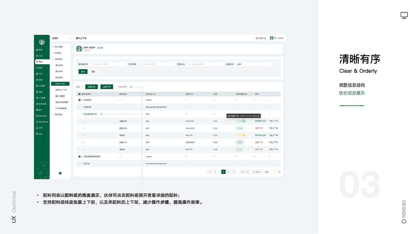Open Moments in the green sidebar
This screenshot has width=417, height=234.
pos(41,116)
